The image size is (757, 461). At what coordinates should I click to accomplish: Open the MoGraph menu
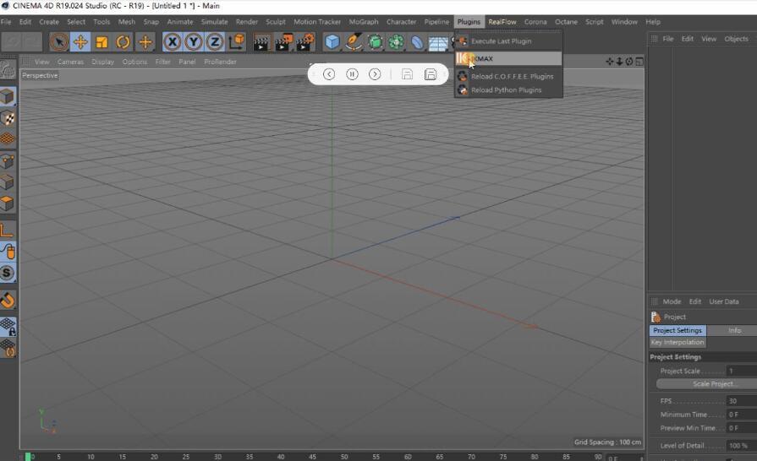coord(364,22)
